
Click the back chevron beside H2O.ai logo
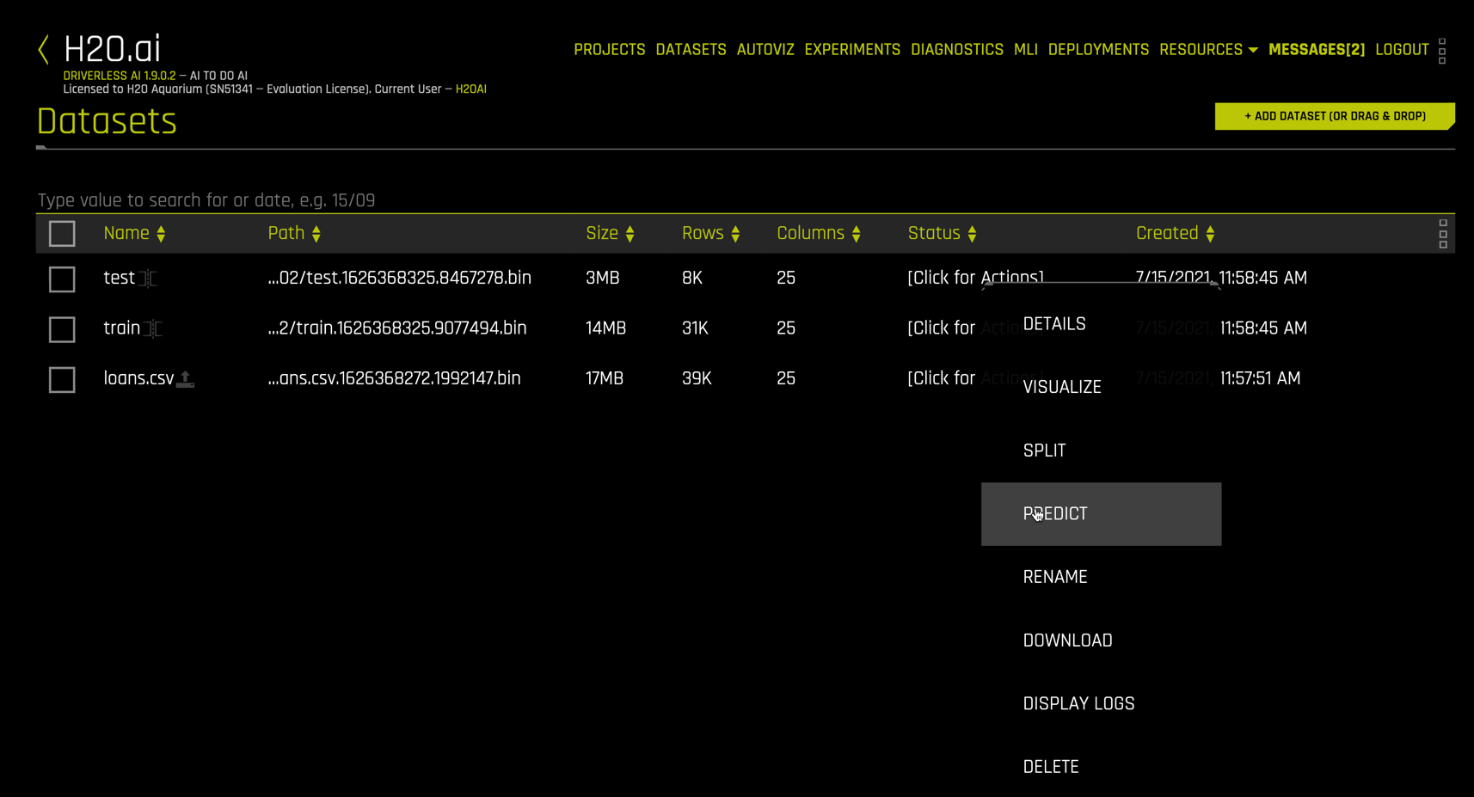click(44, 49)
